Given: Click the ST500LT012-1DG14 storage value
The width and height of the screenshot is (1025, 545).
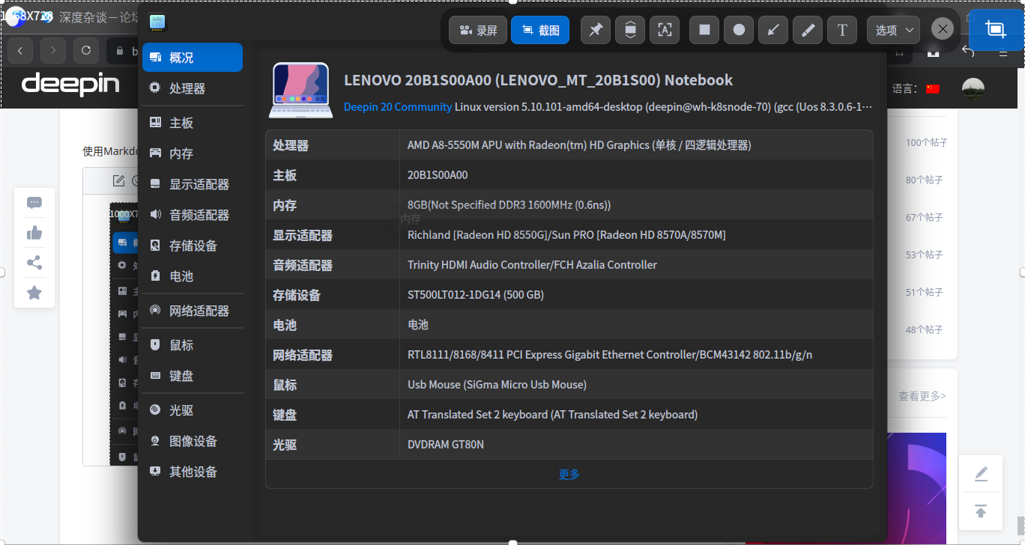Looking at the screenshot, I should [x=476, y=295].
